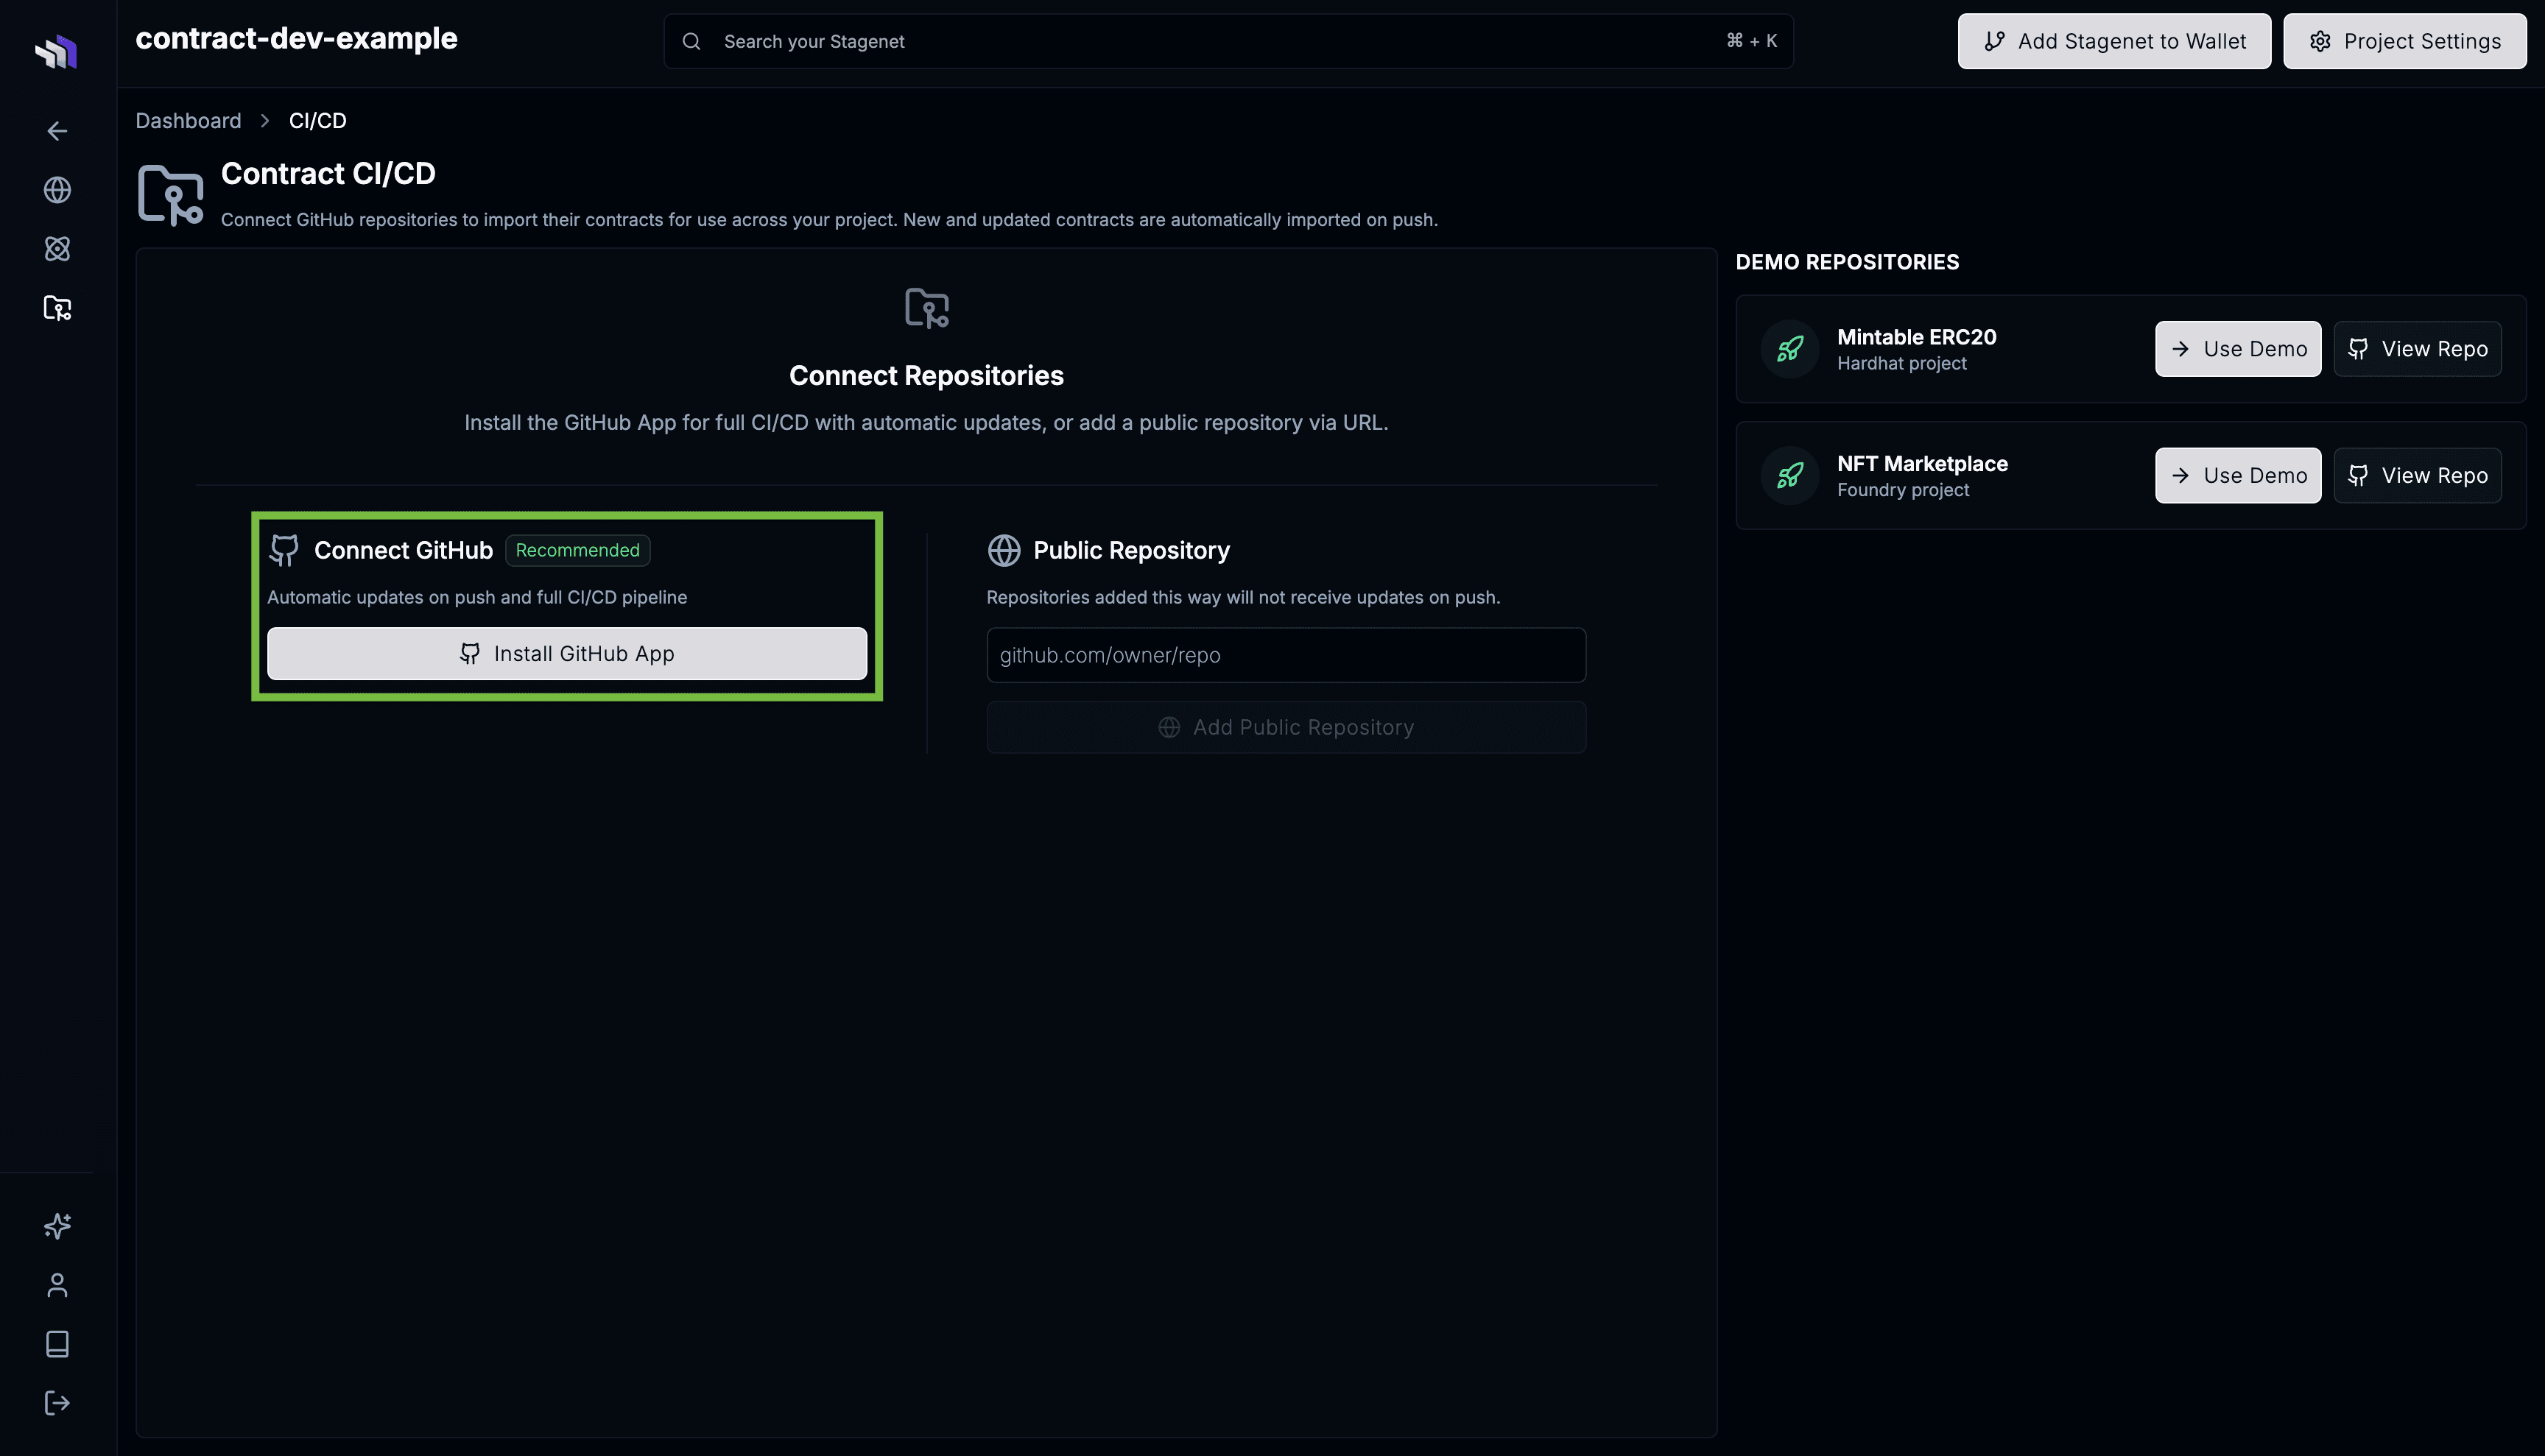Add Stagenet to Wallet

point(2113,41)
